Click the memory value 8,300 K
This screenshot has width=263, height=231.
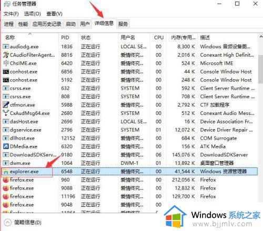click(x=186, y=47)
